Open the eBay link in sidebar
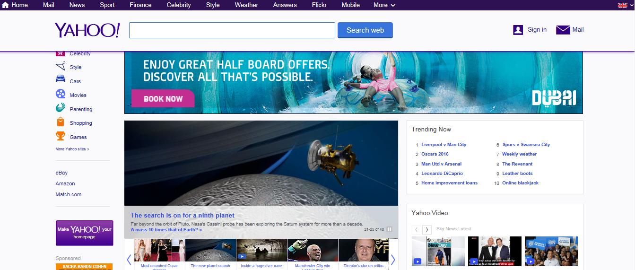 [x=61, y=173]
